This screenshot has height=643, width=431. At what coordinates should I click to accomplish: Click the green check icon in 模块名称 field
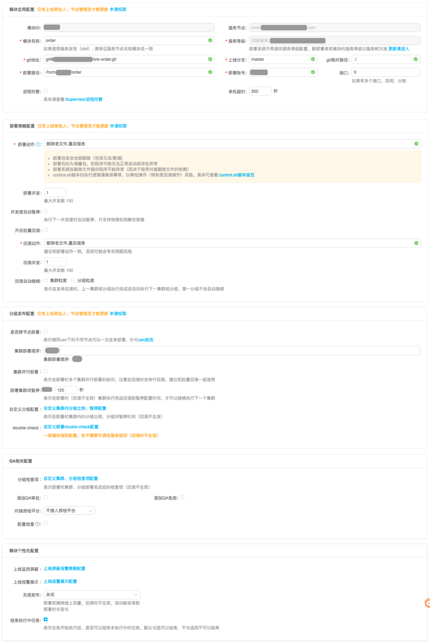point(210,40)
